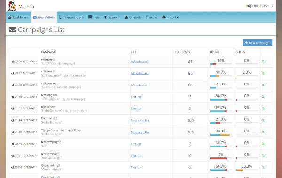Open the Dashboard tab
Screen dimensions: 282x178
click(18, 17)
